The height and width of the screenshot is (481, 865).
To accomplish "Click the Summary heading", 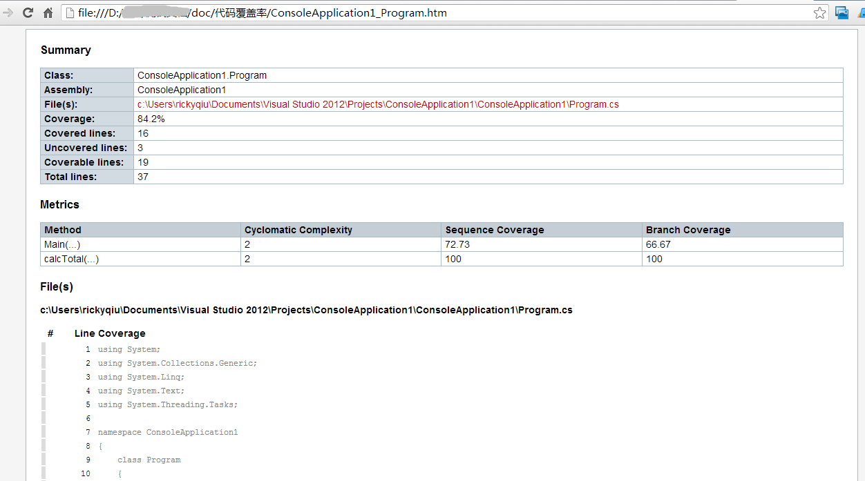I will [x=66, y=50].
